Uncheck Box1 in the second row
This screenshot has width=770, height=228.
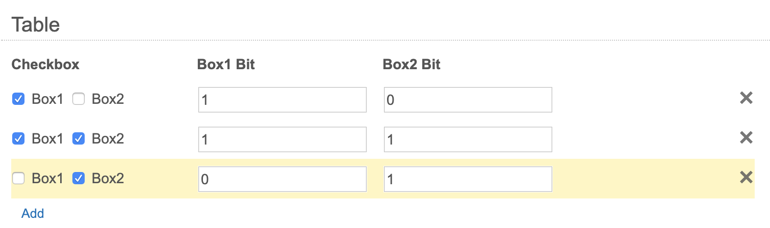click(x=18, y=138)
